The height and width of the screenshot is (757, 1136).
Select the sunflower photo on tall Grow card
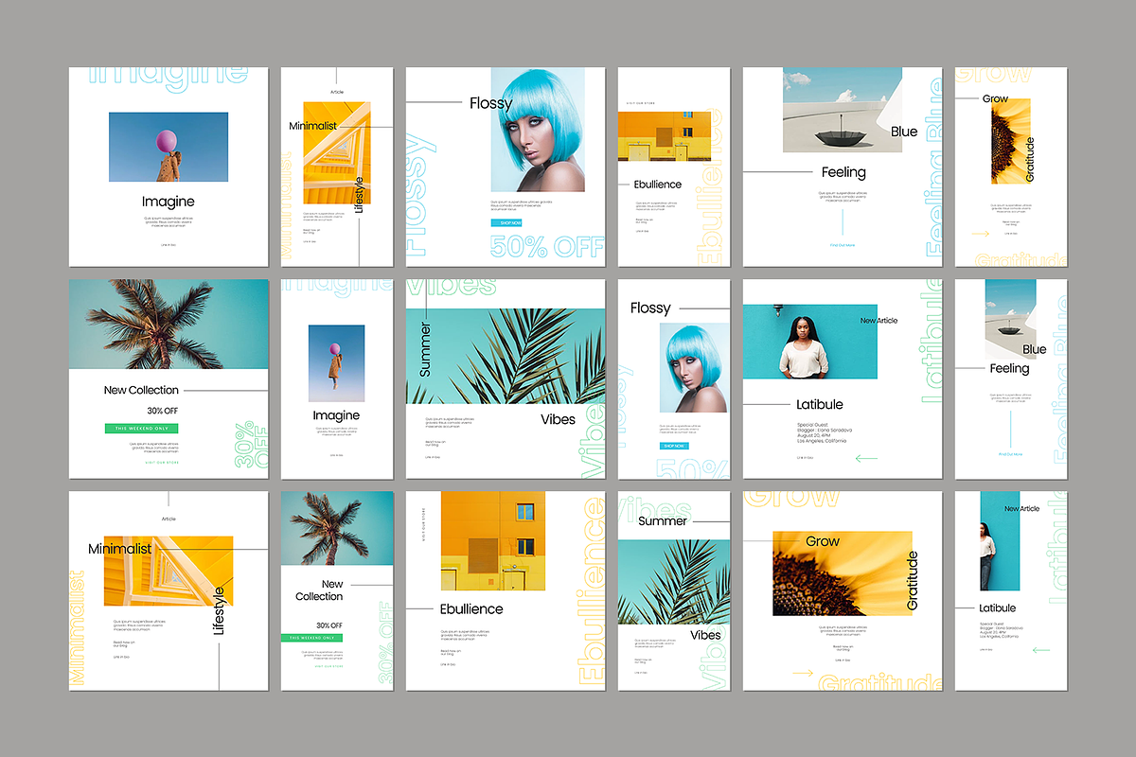[x=1010, y=142]
